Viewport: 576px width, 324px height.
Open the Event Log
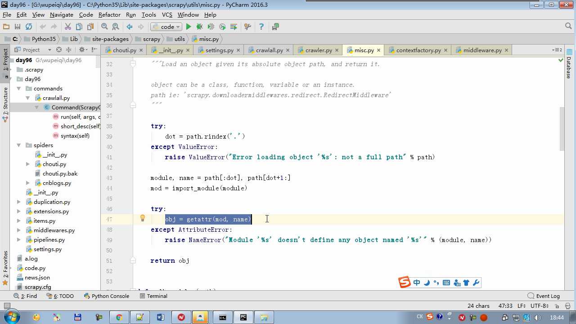coord(544,296)
